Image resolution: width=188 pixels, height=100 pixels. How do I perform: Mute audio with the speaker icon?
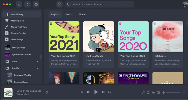pos(163,92)
